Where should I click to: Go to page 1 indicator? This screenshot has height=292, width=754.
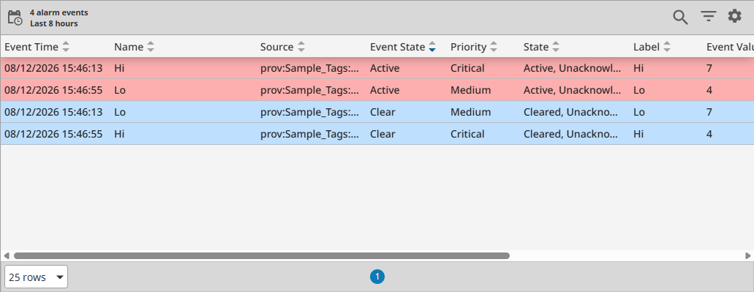pos(377,277)
